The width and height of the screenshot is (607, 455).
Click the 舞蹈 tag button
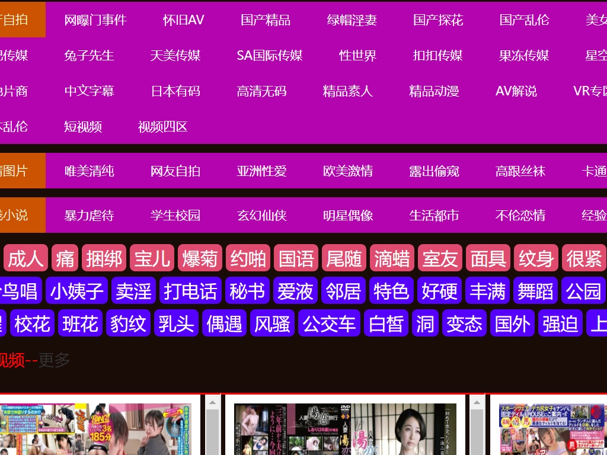[x=535, y=291]
